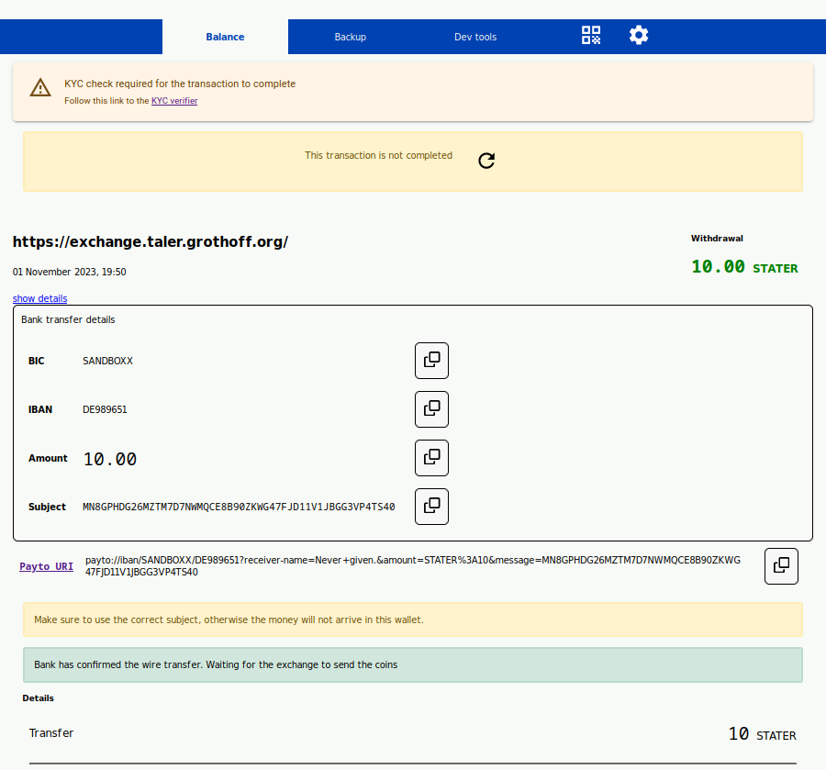826x770 pixels.
Task: Open the Backup tab
Action: click(350, 37)
